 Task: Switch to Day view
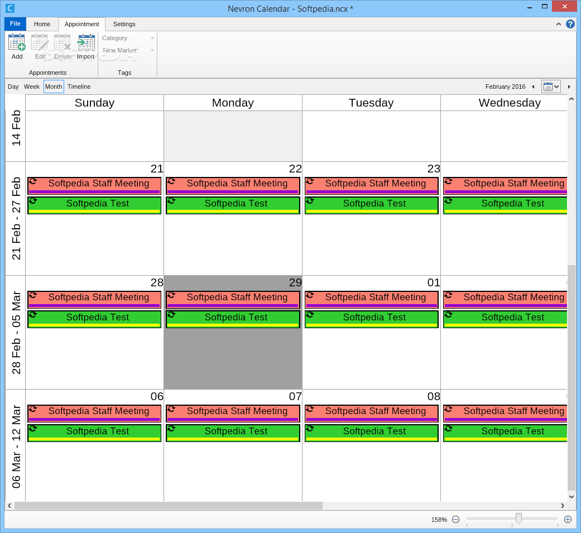[x=13, y=87]
